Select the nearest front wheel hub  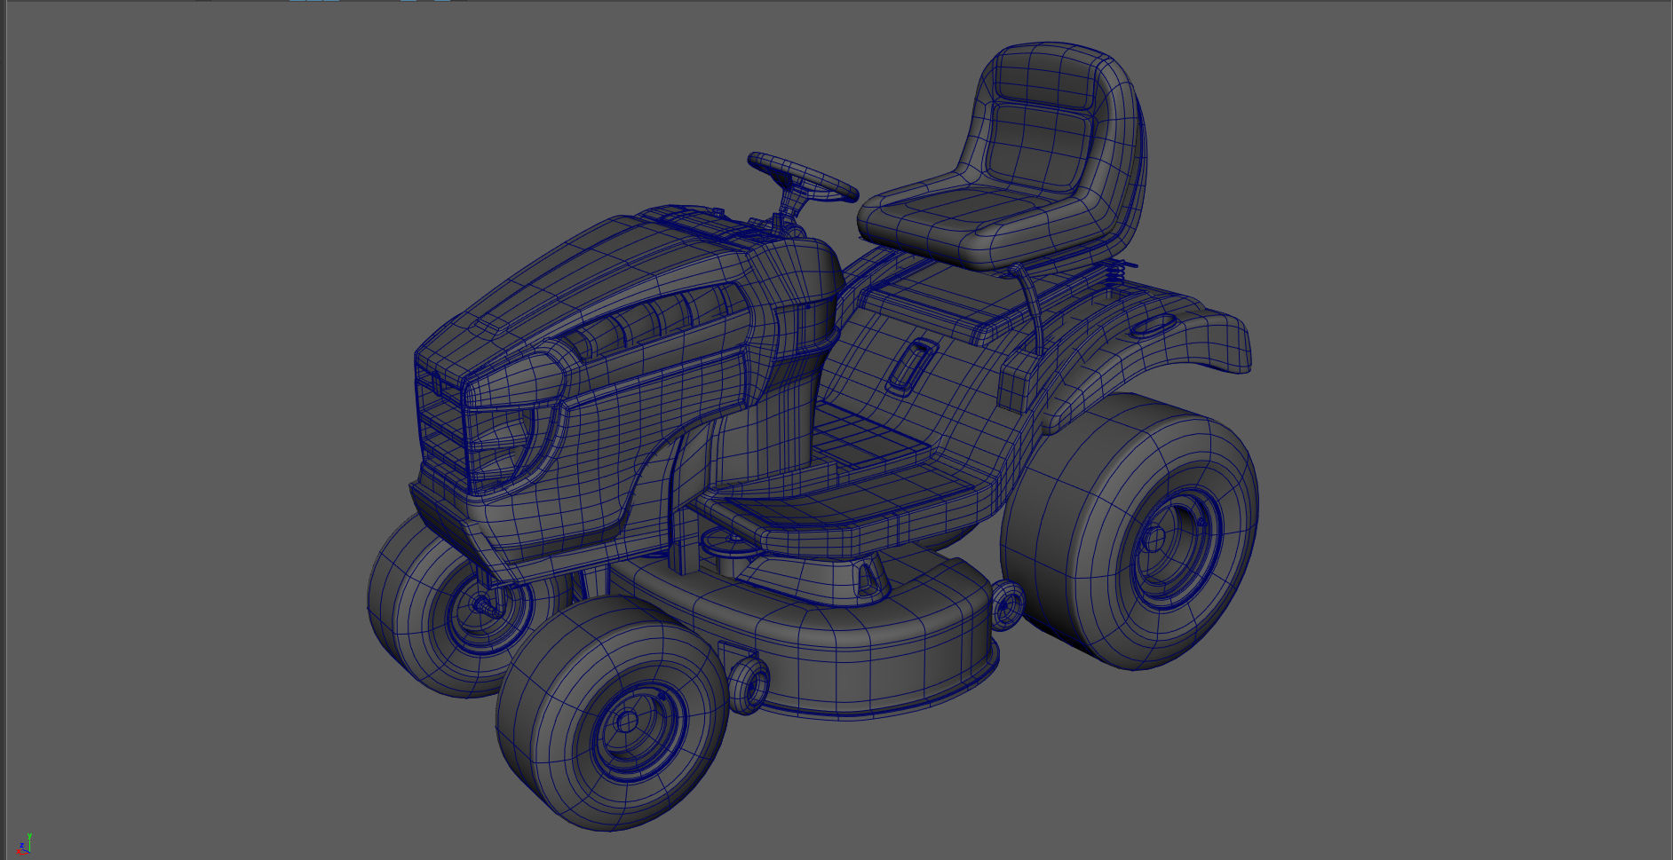coord(627,720)
